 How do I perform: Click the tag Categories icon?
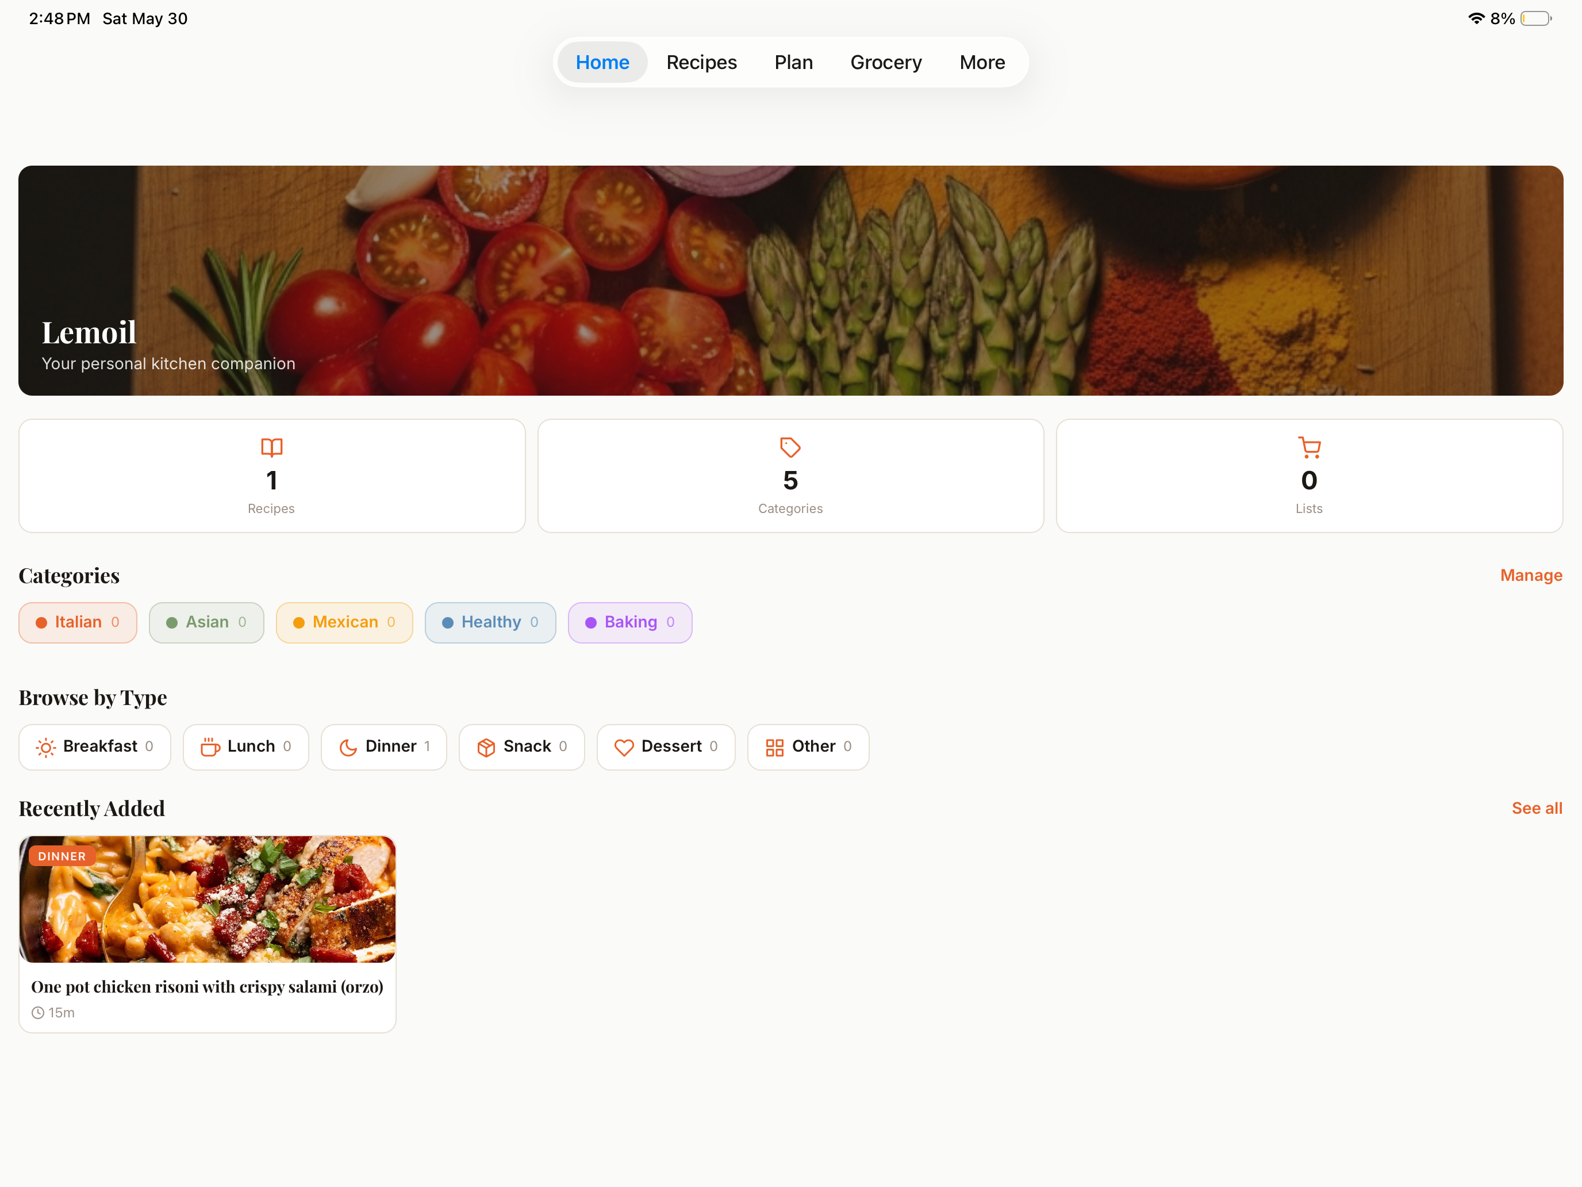(x=790, y=447)
